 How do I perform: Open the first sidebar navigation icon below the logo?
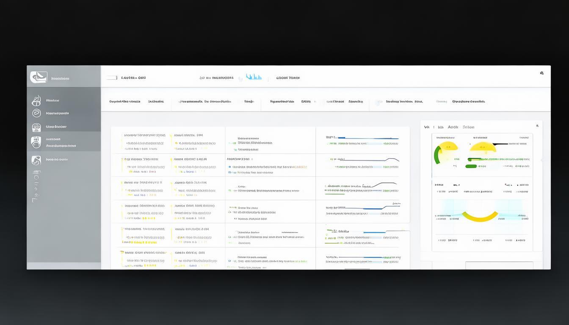pyautogui.click(x=37, y=101)
